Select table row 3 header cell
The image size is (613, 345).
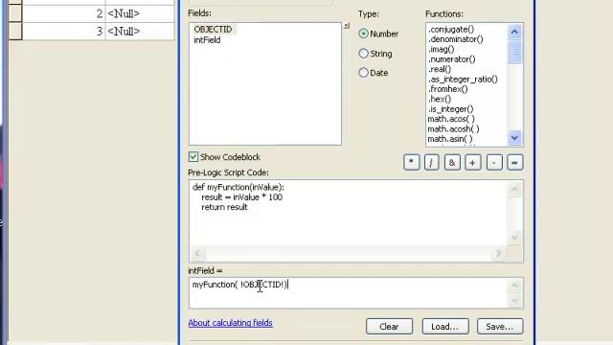15,31
